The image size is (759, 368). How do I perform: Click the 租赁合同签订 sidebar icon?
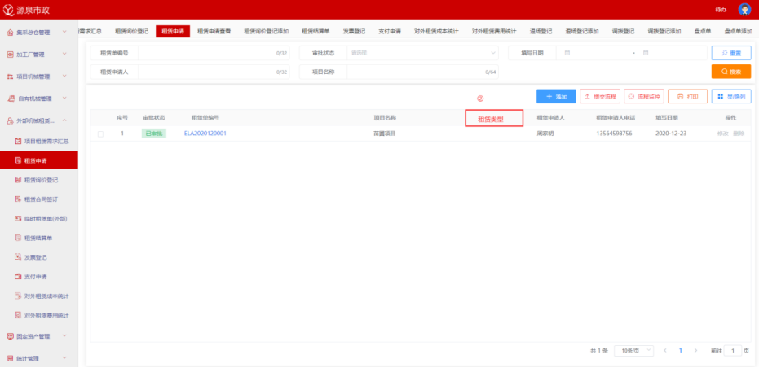coord(17,199)
